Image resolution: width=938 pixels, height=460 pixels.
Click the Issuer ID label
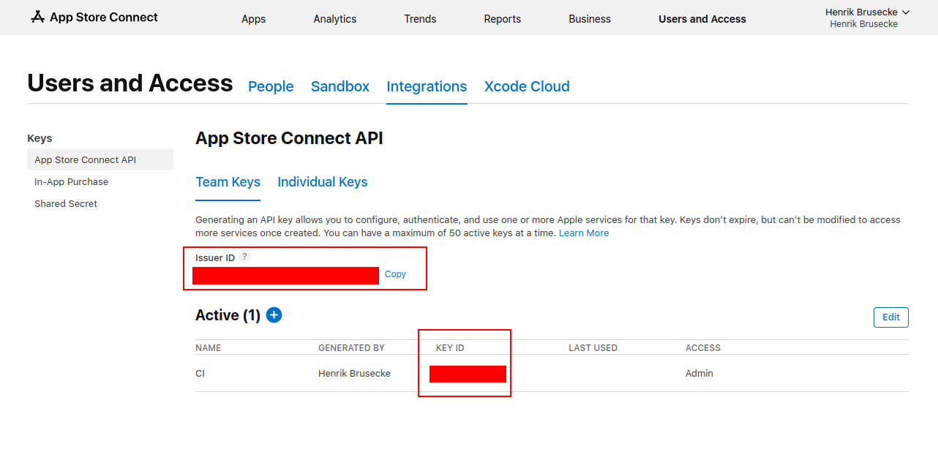(215, 257)
